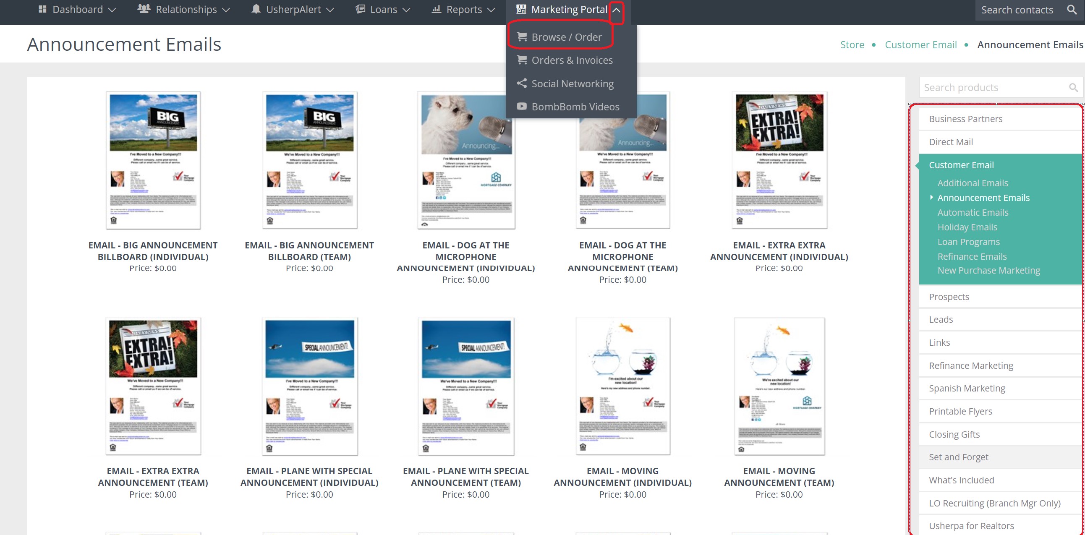Open the Printable Flyers category
The height and width of the screenshot is (535, 1085).
click(960, 411)
